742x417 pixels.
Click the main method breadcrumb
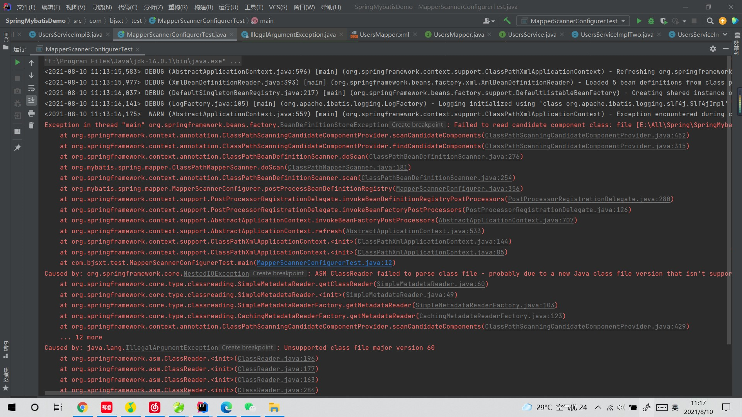[x=262, y=21]
